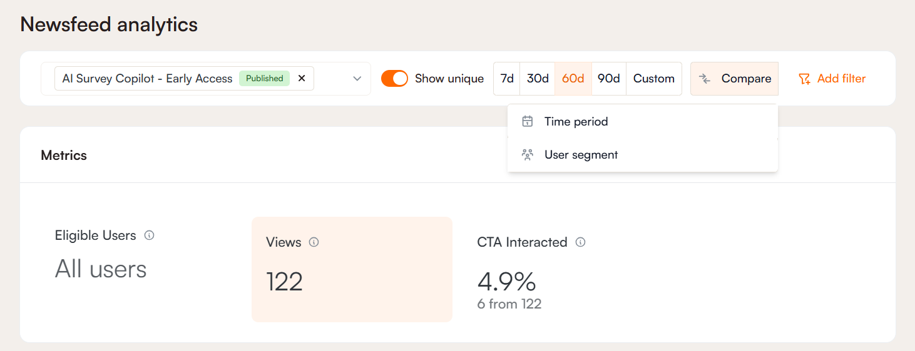This screenshot has height=351, width=915.
Task: Click the active 60d range option
Action: (x=573, y=79)
